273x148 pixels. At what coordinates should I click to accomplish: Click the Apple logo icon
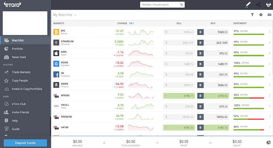click(x=56, y=53)
